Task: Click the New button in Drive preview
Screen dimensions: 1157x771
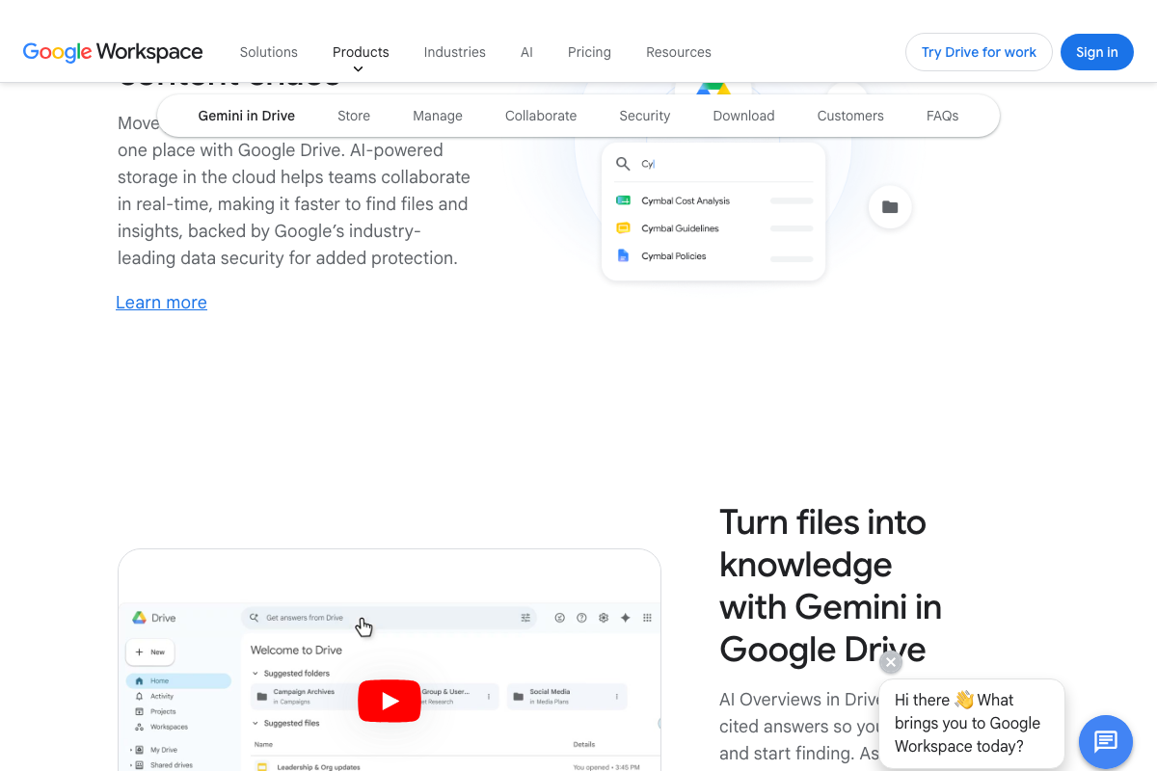Action: tap(150, 652)
